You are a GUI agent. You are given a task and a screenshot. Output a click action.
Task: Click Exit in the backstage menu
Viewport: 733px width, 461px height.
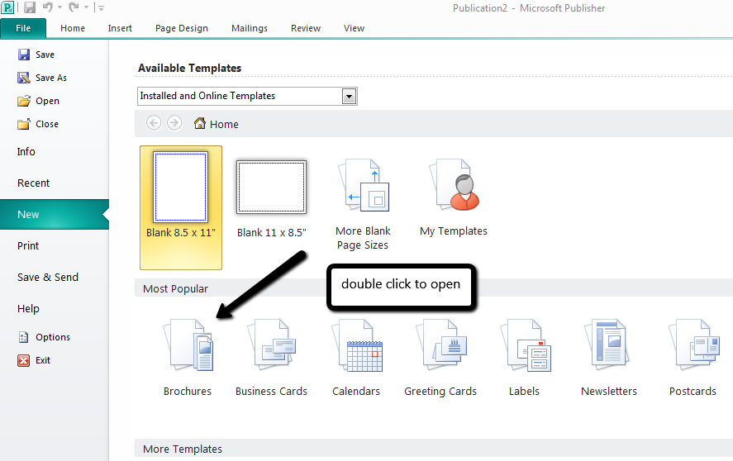point(34,360)
